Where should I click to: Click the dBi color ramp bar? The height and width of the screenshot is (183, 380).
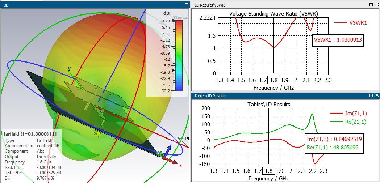click(x=179, y=55)
